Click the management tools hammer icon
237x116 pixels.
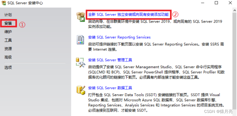(80, 62)
